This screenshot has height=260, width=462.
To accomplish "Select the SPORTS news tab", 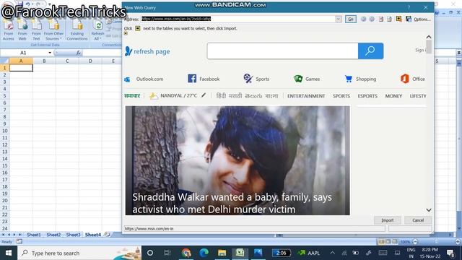I will [341, 96].
